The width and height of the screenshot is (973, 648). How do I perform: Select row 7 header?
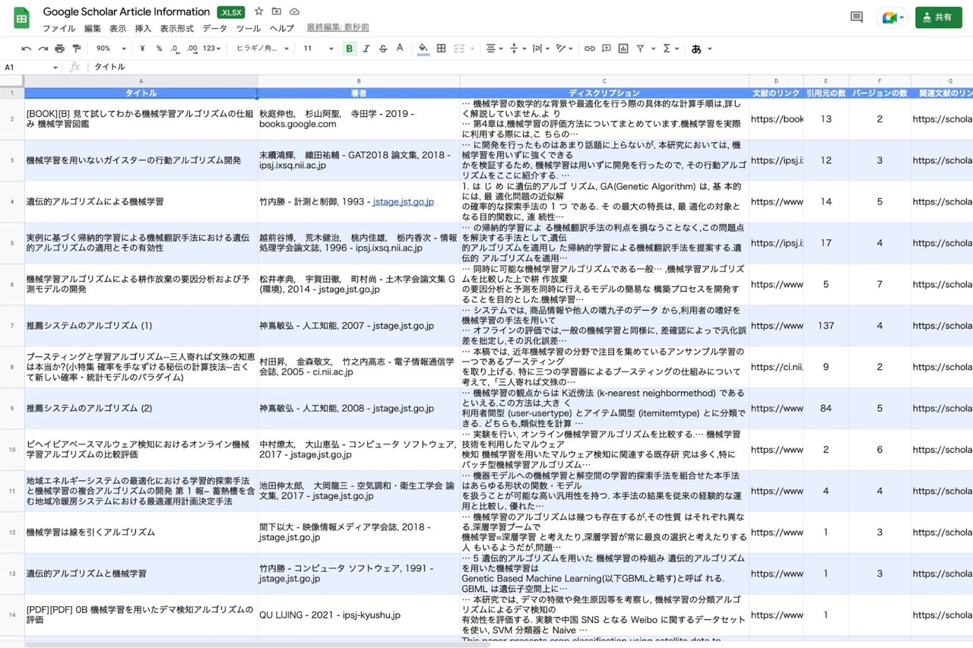(12, 326)
